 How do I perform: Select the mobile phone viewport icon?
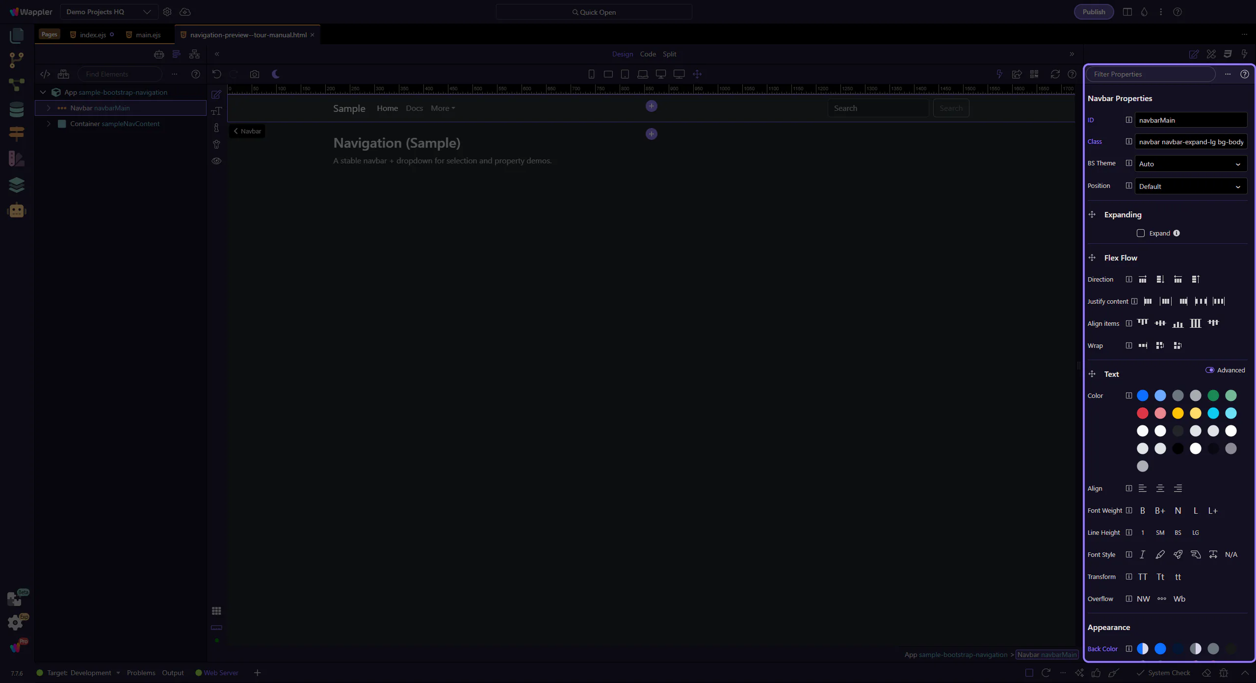(591, 74)
